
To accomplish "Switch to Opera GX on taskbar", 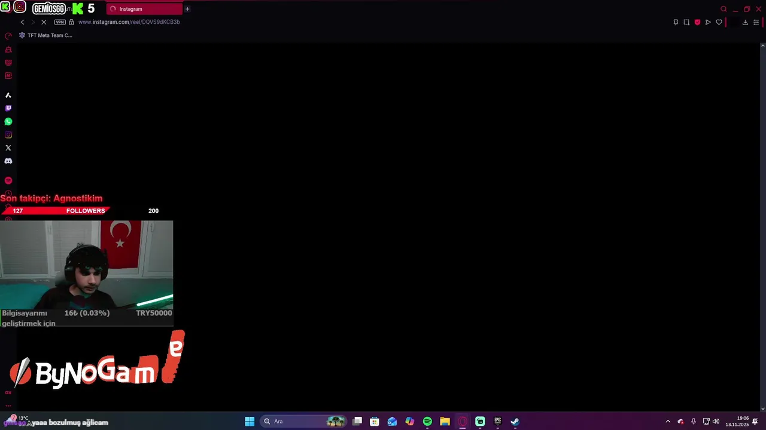I will pos(463,422).
